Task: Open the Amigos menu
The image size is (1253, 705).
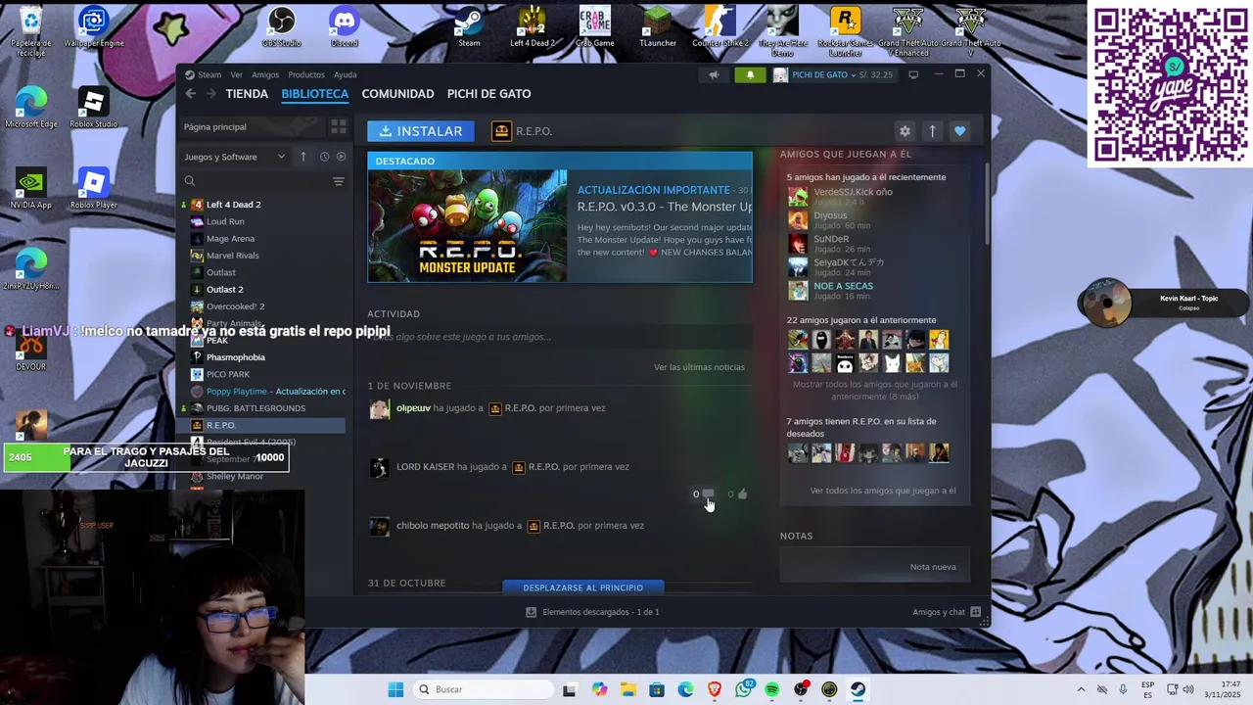Action: tap(265, 75)
